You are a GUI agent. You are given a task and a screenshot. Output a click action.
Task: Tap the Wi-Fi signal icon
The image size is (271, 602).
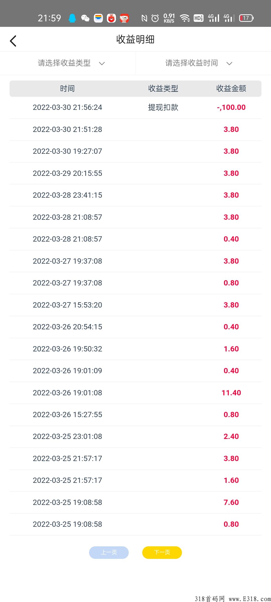[x=185, y=18]
